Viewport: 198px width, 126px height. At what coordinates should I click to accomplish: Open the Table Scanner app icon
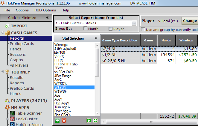[x=12, y=113]
